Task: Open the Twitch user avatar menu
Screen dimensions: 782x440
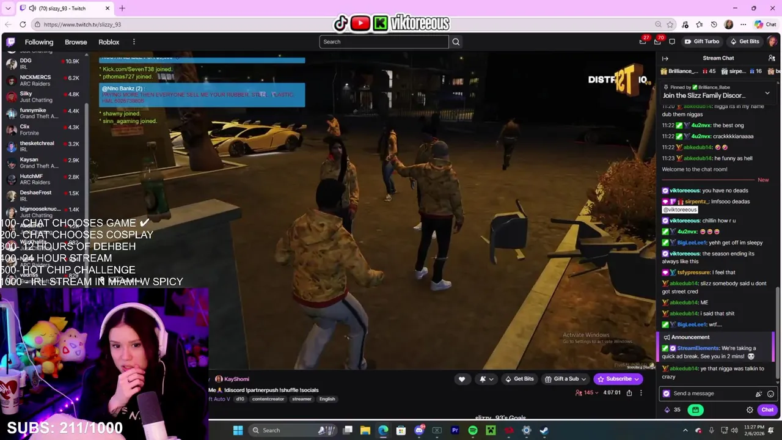Action: pos(772,42)
